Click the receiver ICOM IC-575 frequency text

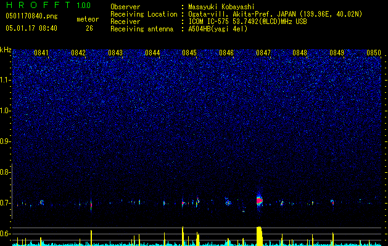248,22
